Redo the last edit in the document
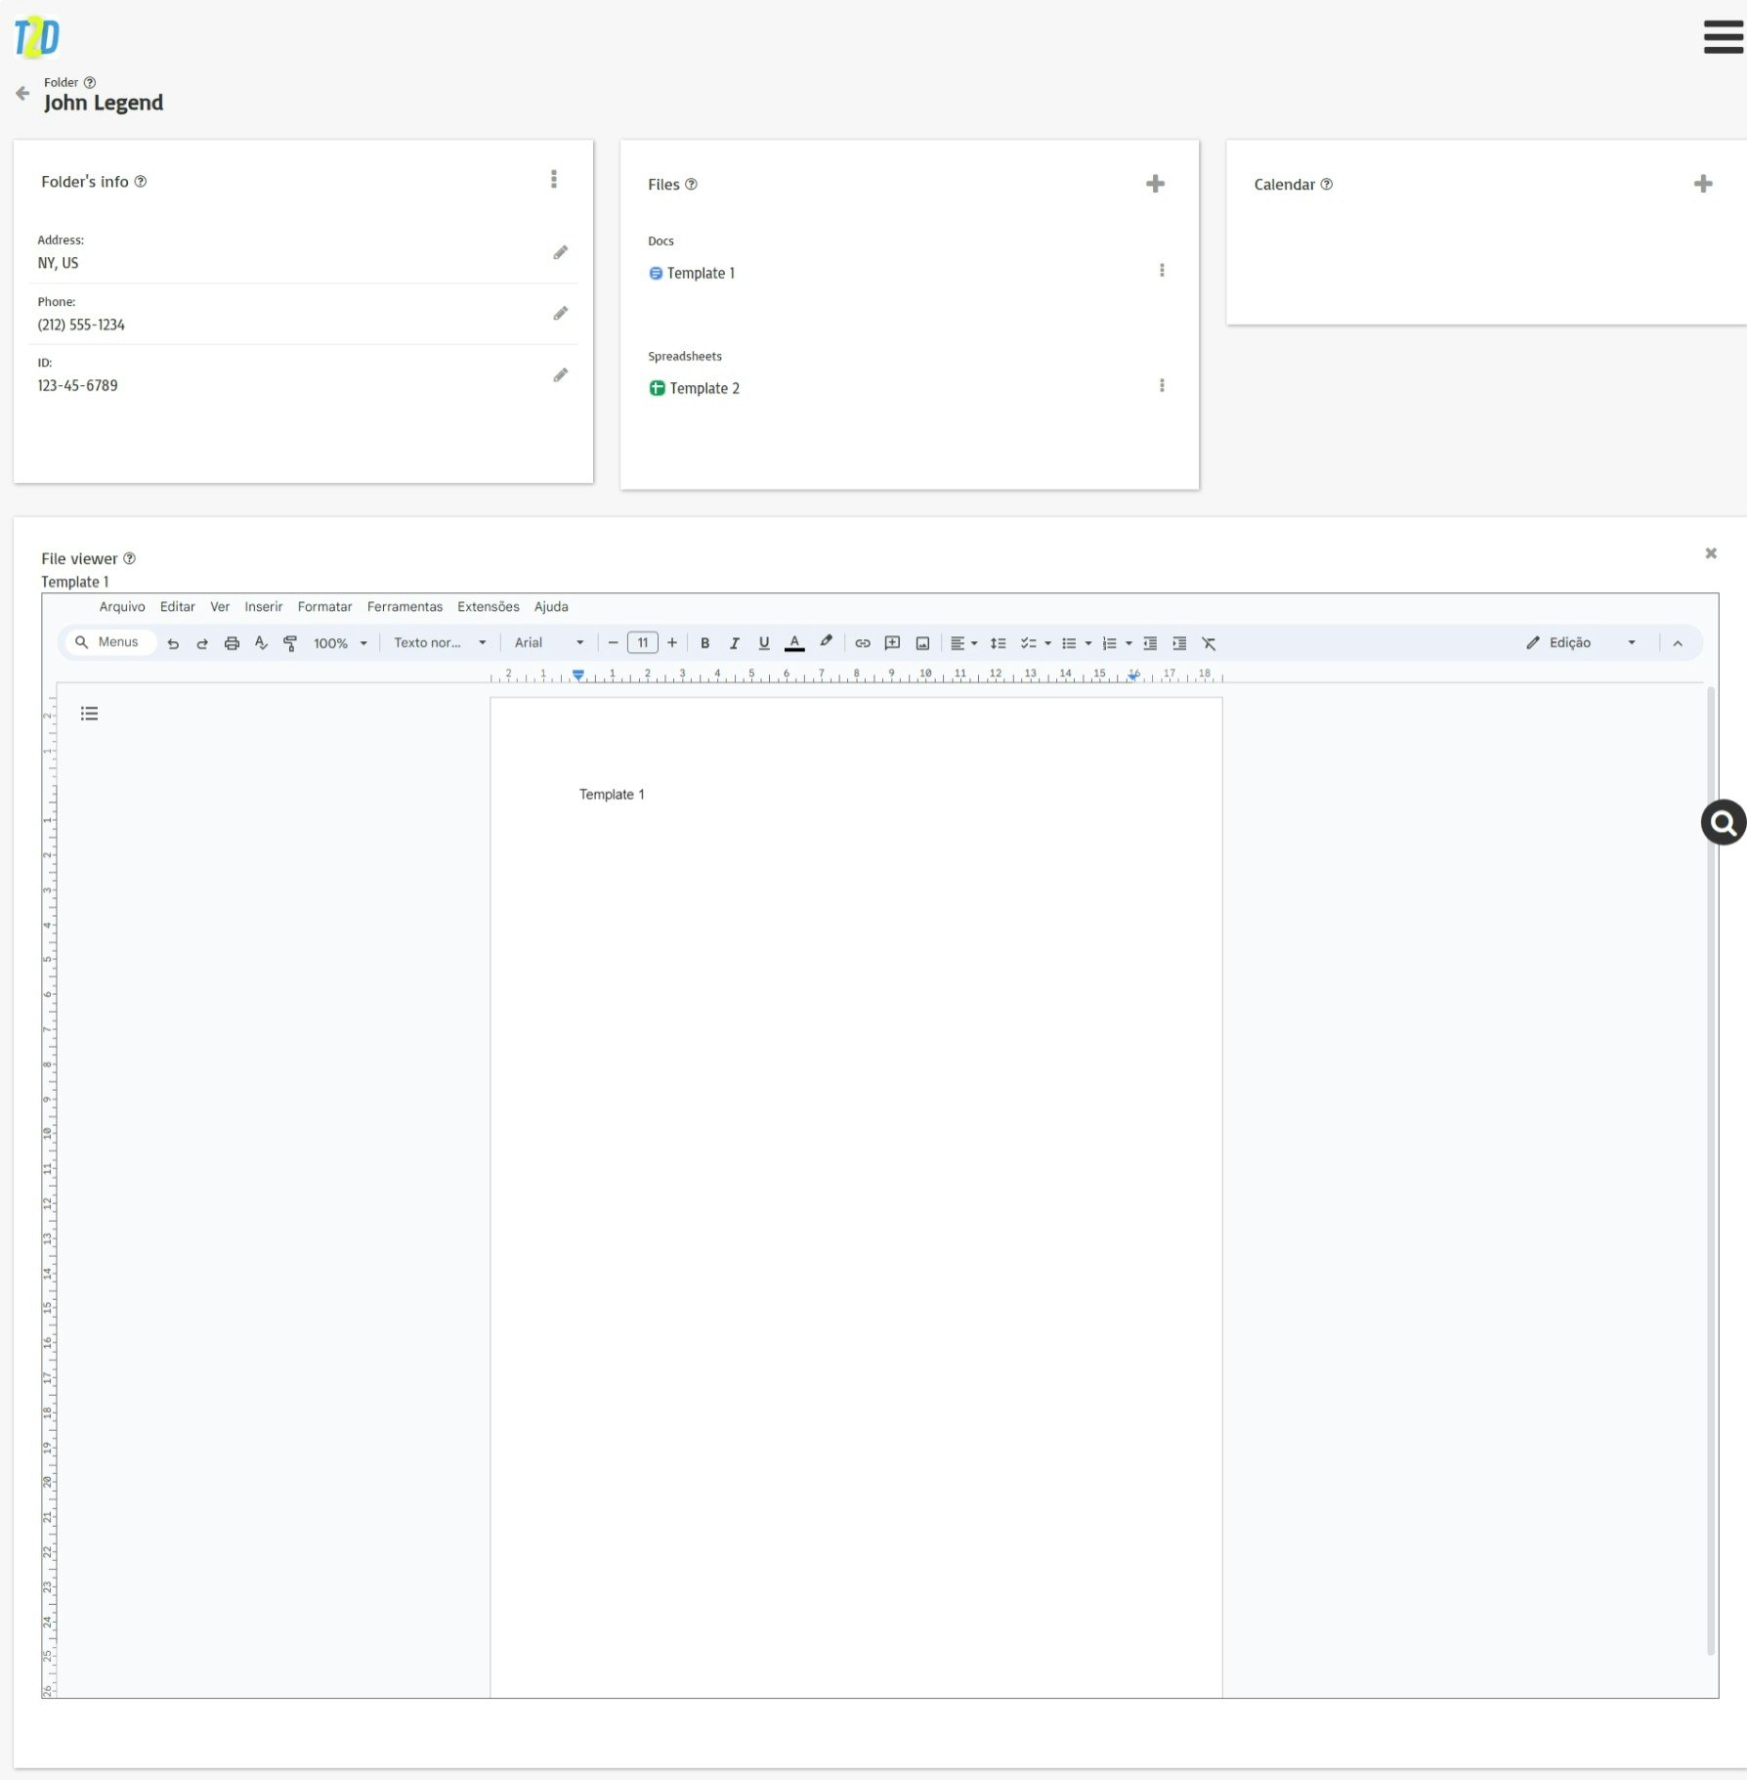Viewport: 1747px width, 1780px height. [x=202, y=643]
